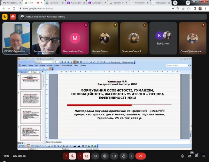Open three-dot menu on ОКІППО tile
209x162 pixels.
tap(27, 25)
